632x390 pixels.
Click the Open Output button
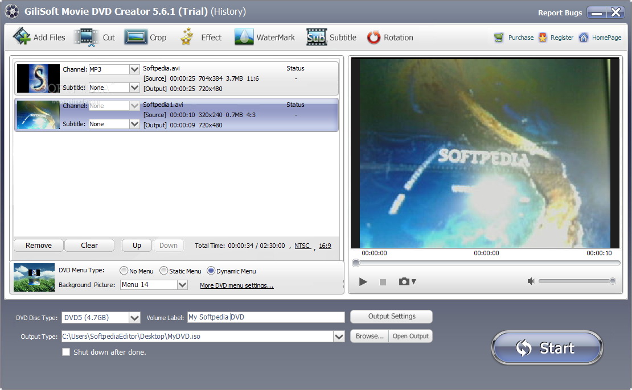pos(411,336)
